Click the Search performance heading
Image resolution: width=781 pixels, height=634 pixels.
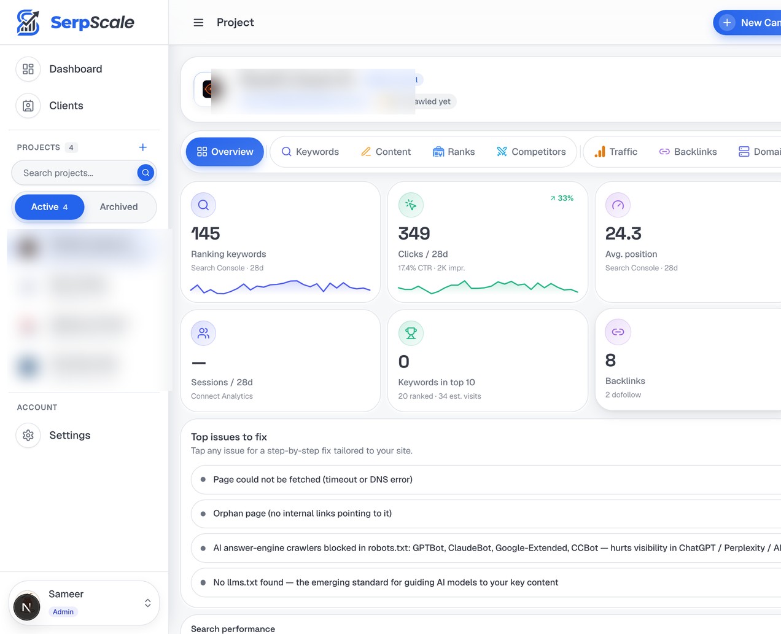(233, 628)
